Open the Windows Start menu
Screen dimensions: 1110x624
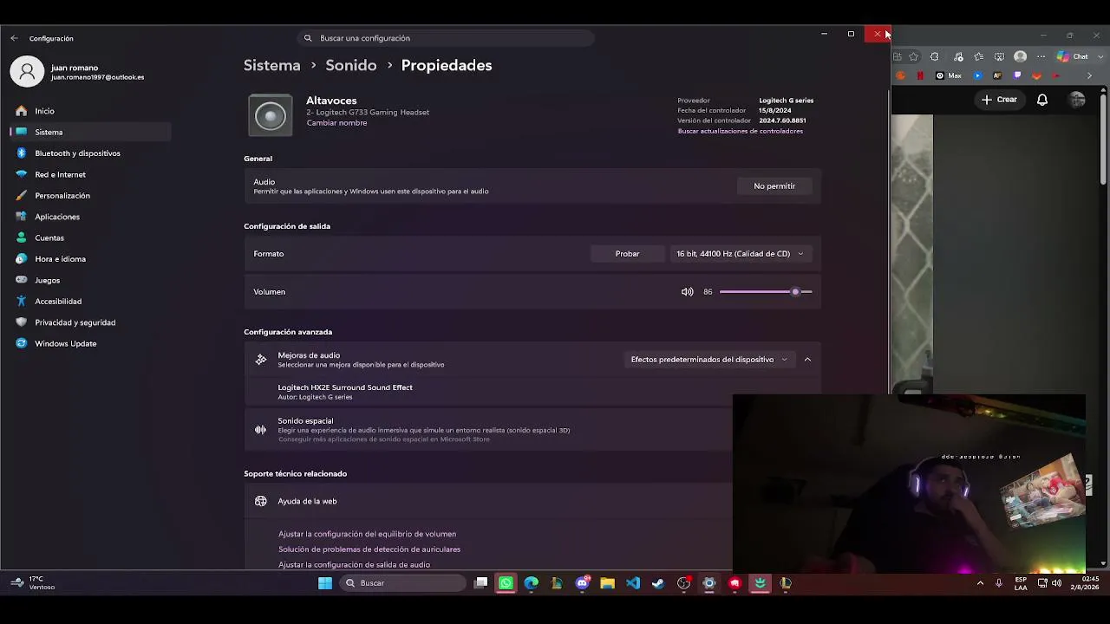click(325, 583)
